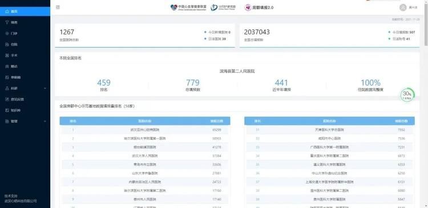This screenshot has height=208, width=428.
Task: Click the green 30% circular progress indicator
Action: click(x=407, y=95)
